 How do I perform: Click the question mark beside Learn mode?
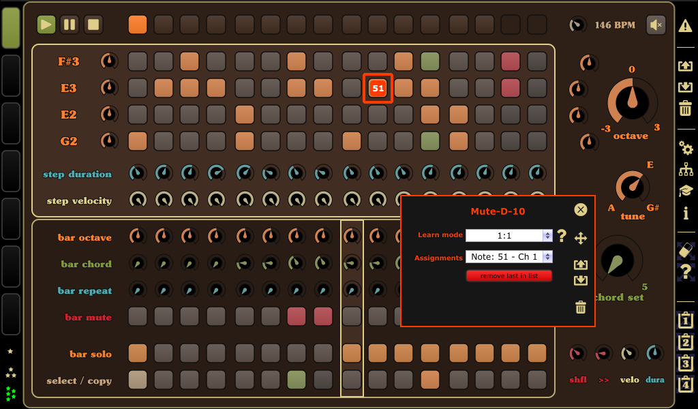pyautogui.click(x=562, y=235)
